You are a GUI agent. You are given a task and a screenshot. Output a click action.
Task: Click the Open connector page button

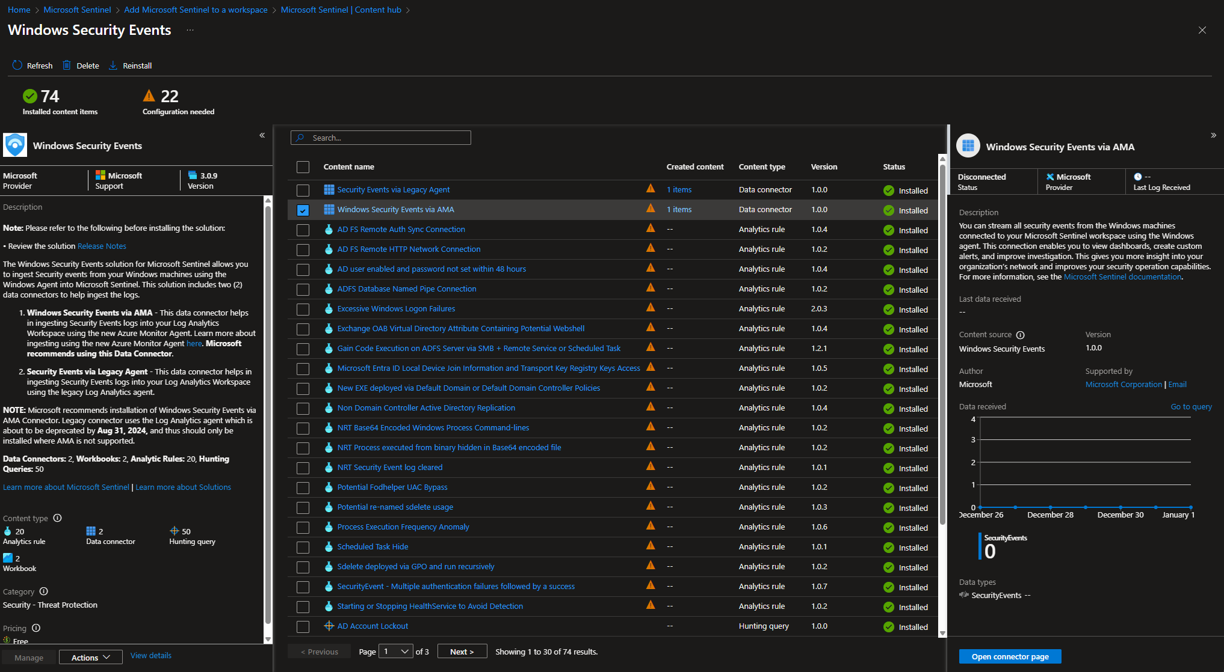point(1010,656)
